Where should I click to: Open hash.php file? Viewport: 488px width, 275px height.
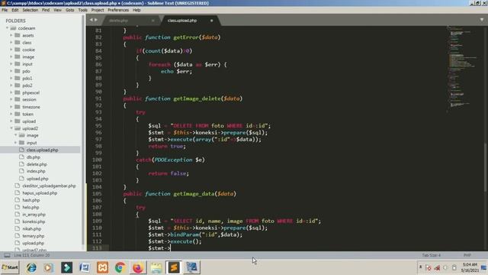[x=30, y=200]
